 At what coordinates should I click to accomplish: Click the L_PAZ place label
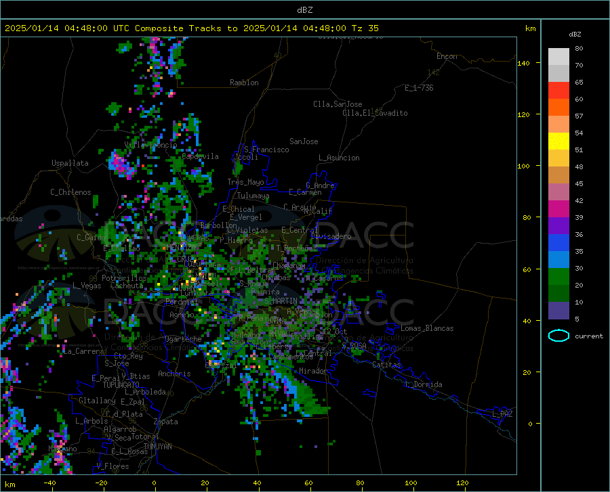[x=502, y=414]
